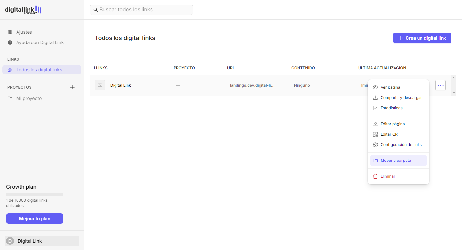Click the Buscar todos los links field
The height and width of the screenshot is (250, 462).
pos(141,10)
